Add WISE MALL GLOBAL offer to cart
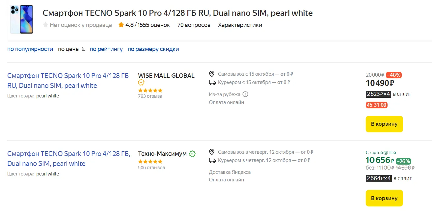This screenshot has height=212, width=432. pos(384,124)
